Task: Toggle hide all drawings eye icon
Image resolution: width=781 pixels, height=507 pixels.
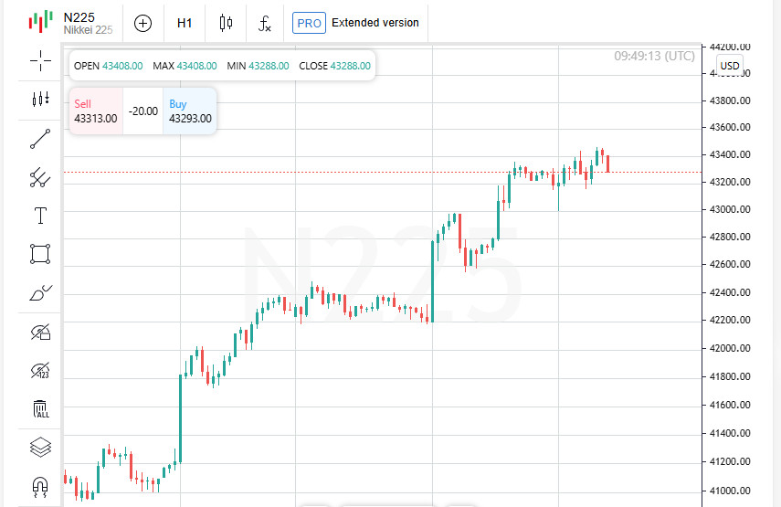Action: (40, 332)
